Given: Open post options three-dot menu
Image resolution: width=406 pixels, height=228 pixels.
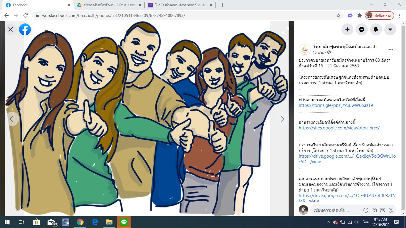Looking at the screenshot, I should (x=391, y=49).
